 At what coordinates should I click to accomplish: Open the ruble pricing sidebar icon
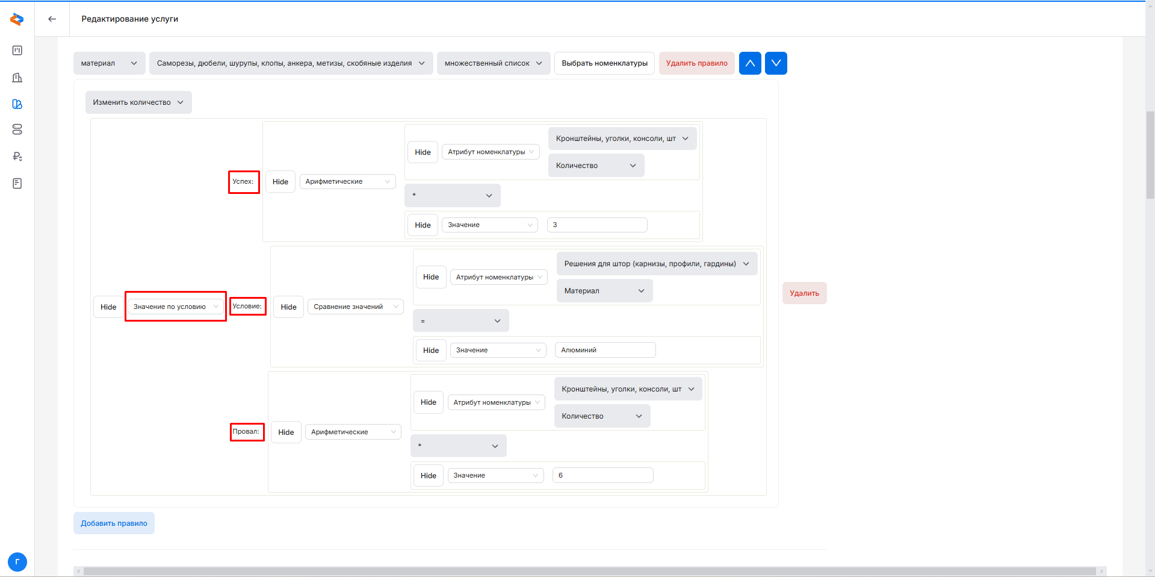(x=17, y=157)
